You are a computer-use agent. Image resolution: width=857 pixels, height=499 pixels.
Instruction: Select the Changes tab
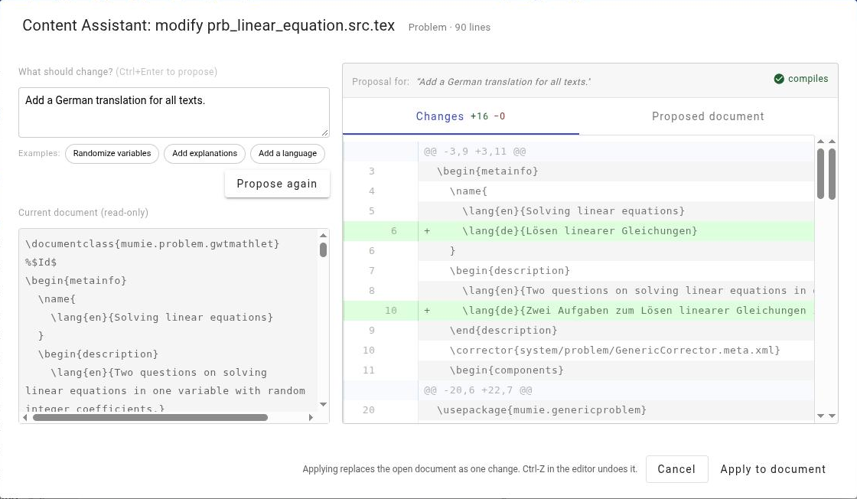[x=461, y=116]
